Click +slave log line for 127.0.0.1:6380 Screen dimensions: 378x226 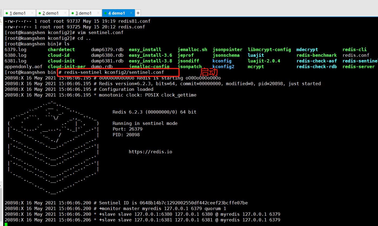click(142, 214)
